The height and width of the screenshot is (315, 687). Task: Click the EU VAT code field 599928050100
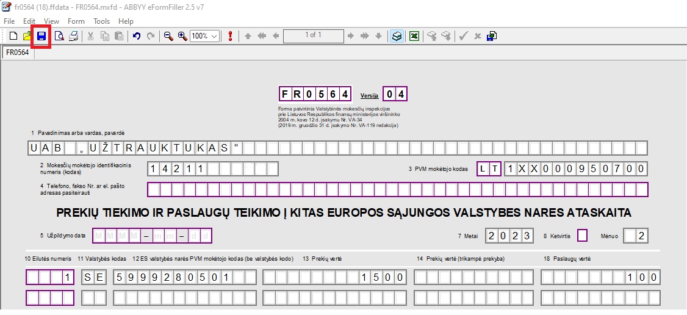[x=185, y=277]
